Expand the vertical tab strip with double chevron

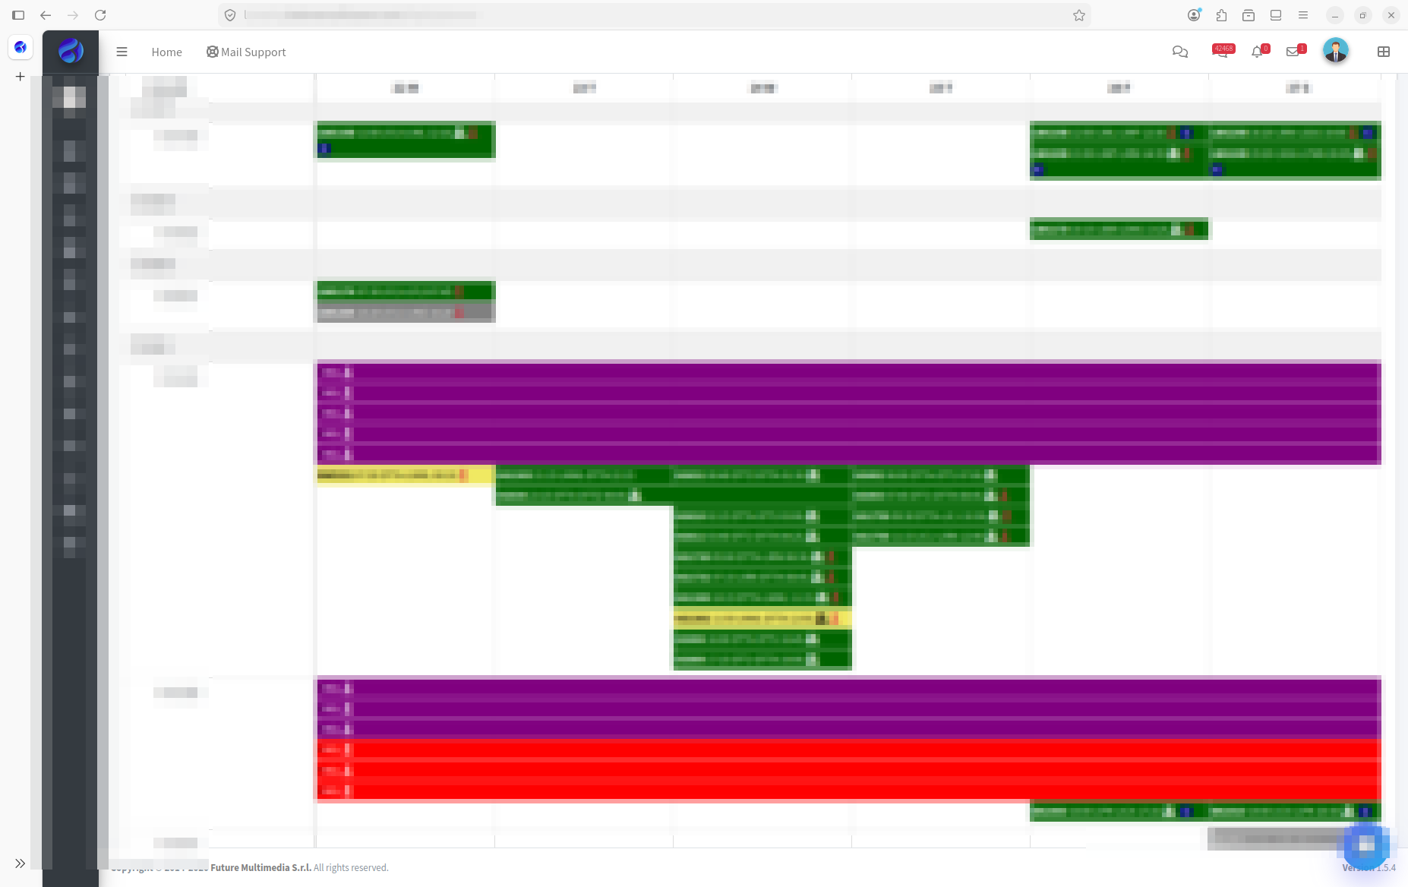tap(21, 863)
